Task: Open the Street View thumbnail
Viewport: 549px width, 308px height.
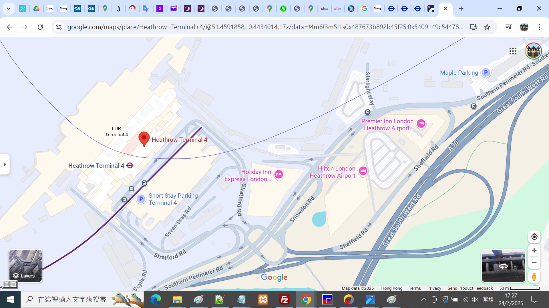Action: (503, 266)
